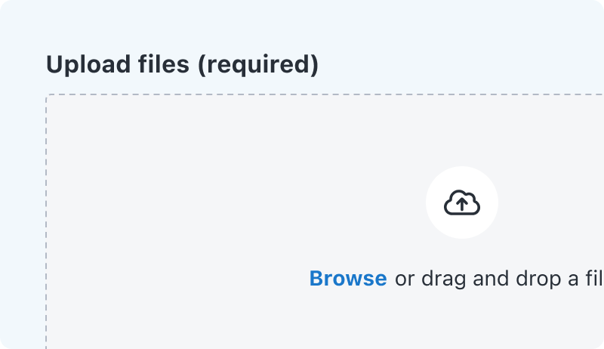Click the Browse link
Screen dimensions: 604x349
coord(348,279)
